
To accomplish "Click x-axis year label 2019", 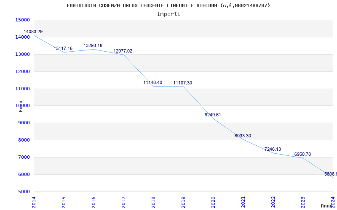I will (x=183, y=202).
